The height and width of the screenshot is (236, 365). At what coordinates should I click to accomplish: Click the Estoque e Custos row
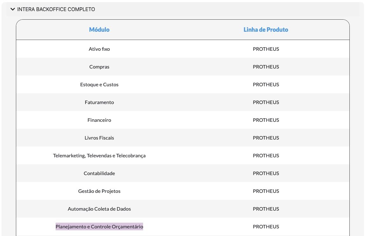click(x=99, y=85)
